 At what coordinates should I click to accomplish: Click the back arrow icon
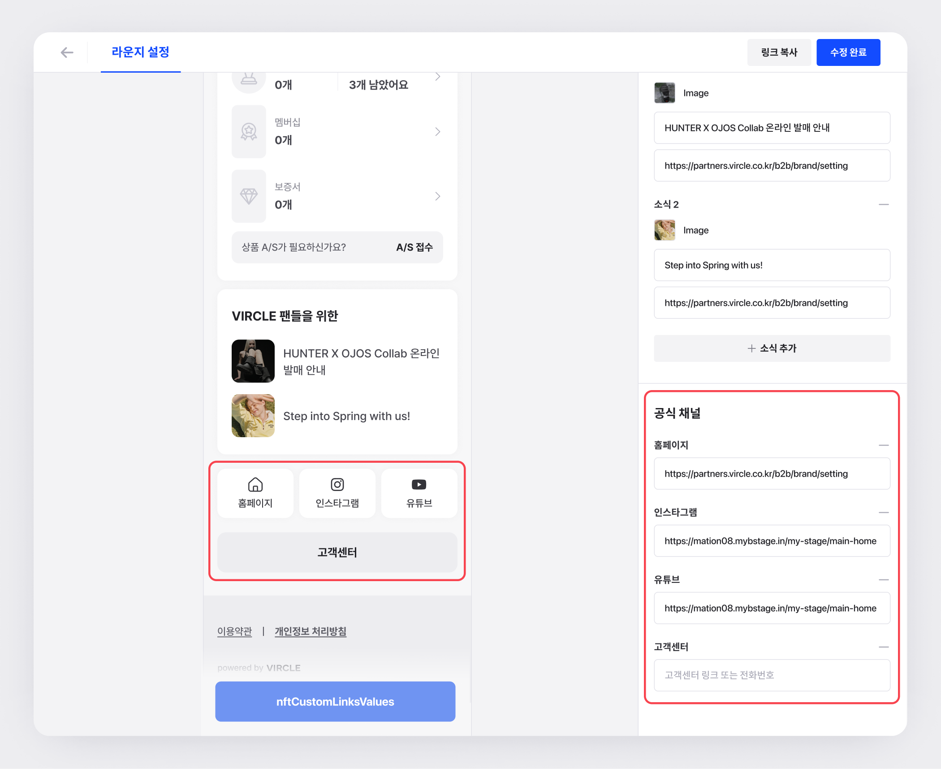(67, 52)
